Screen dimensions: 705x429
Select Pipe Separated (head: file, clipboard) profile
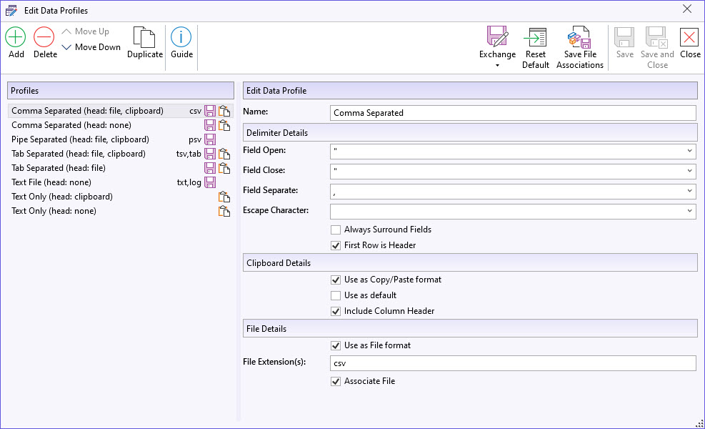coord(121,139)
